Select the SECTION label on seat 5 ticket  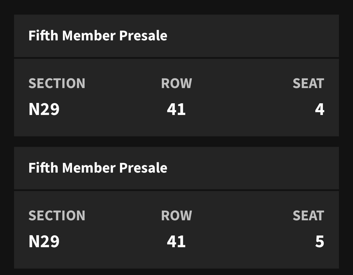click(x=57, y=216)
